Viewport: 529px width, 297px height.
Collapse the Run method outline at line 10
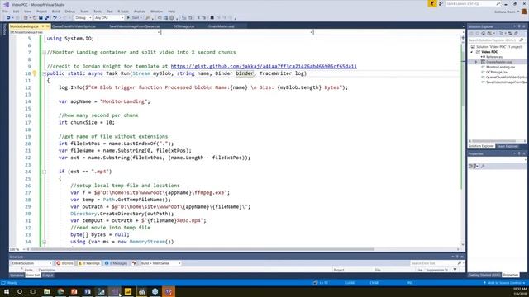(x=44, y=73)
